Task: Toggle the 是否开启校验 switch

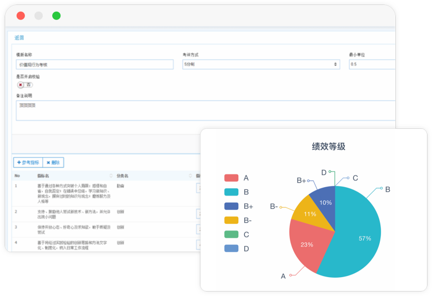Action: pos(25,85)
